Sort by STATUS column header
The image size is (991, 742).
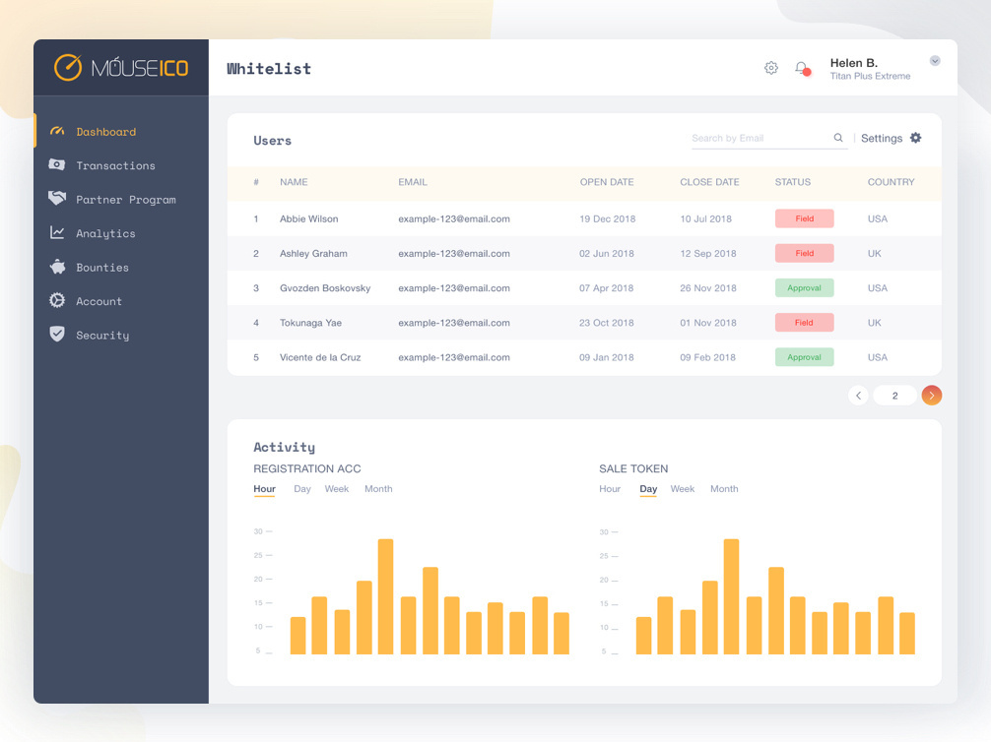793,182
